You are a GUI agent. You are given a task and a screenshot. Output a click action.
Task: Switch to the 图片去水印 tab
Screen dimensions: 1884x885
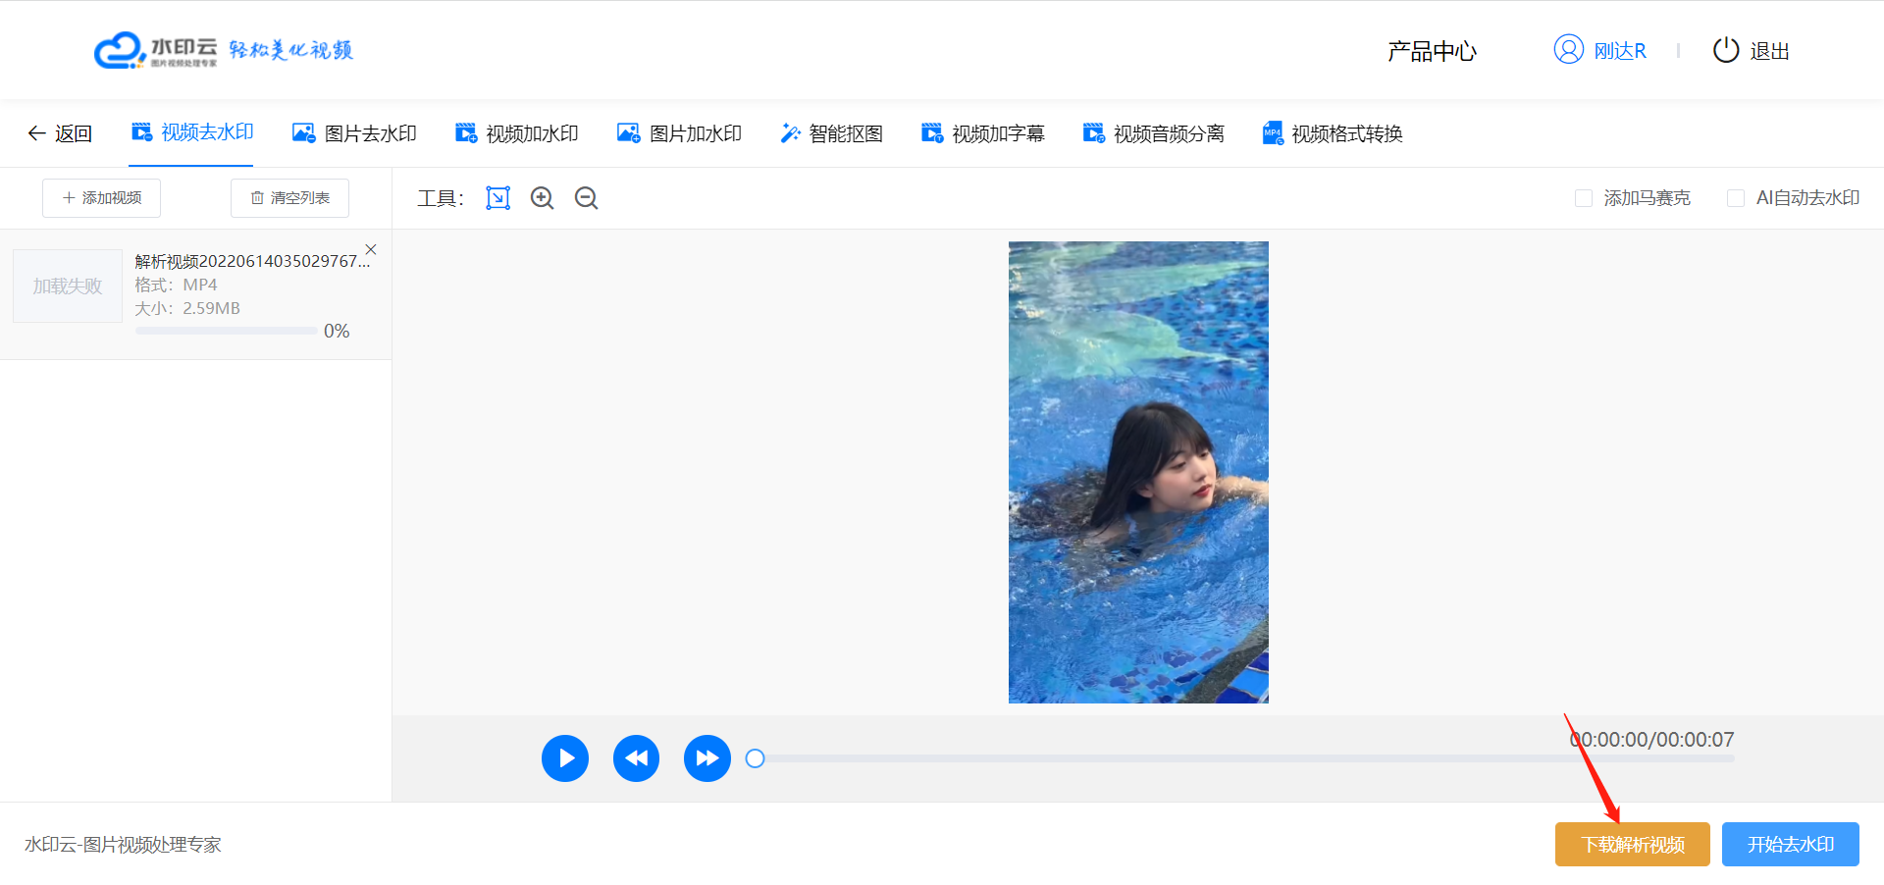tap(355, 133)
